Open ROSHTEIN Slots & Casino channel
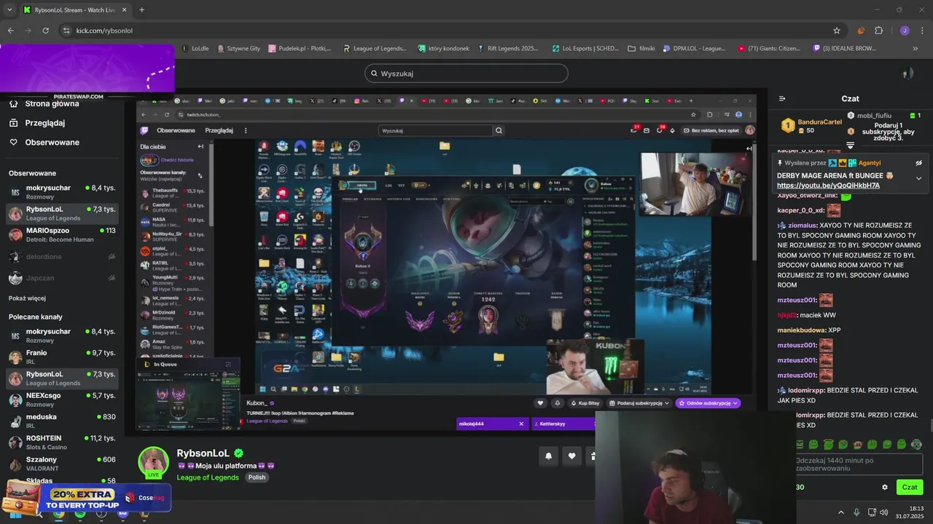 [x=62, y=442]
